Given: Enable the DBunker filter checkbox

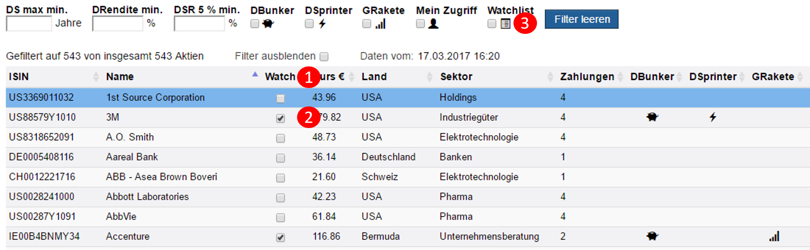Looking at the screenshot, I should click(x=255, y=24).
